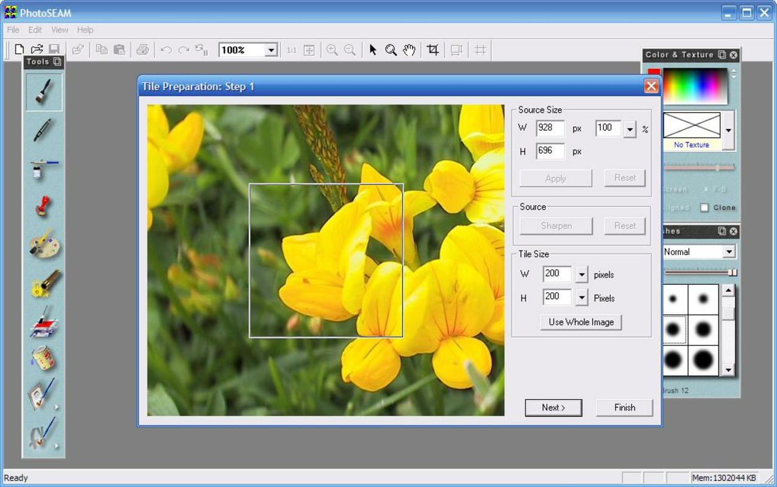Open the zoom 100% dropdown

coord(271,51)
